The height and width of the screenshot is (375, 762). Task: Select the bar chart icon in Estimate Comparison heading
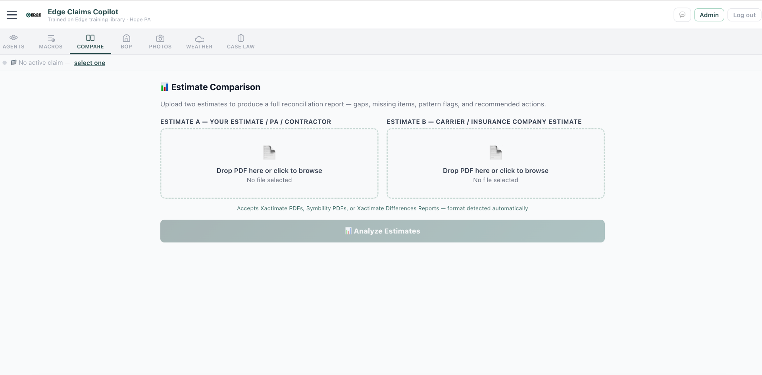[165, 87]
